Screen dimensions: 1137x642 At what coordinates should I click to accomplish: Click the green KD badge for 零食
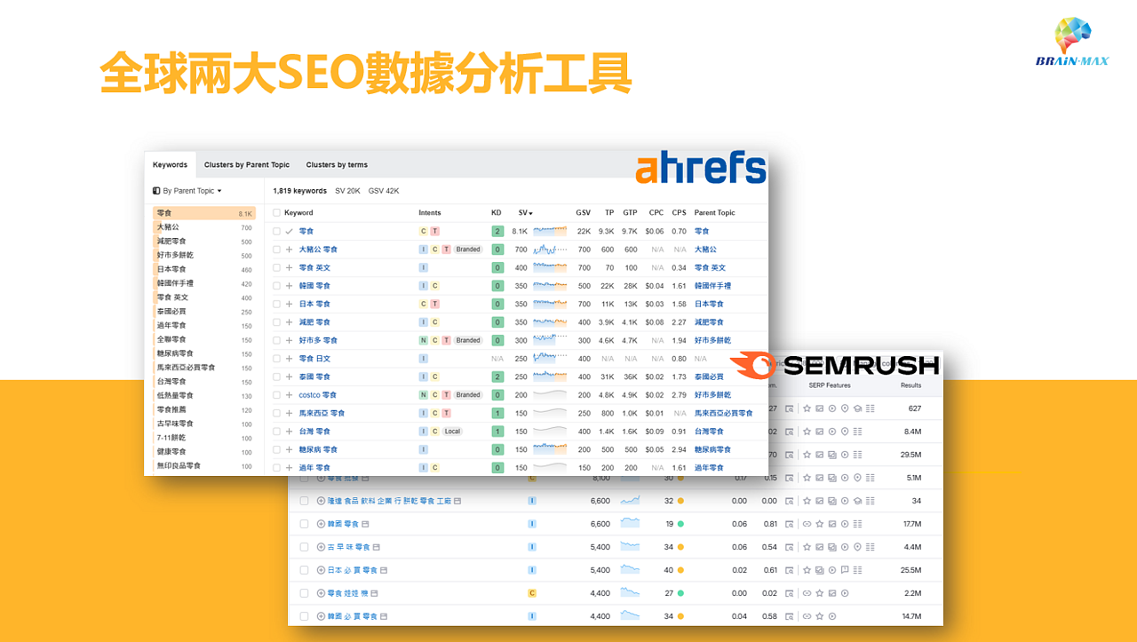(x=497, y=232)
